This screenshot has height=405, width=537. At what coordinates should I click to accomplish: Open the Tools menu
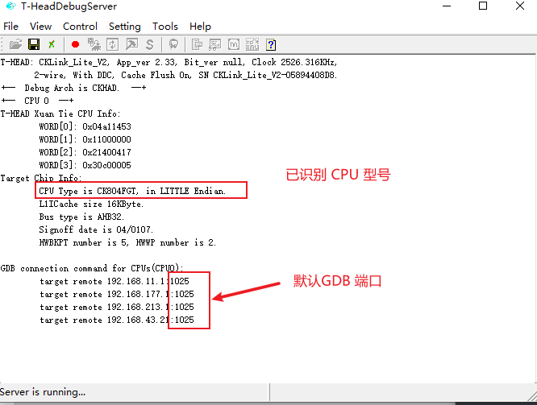[165, 27]
